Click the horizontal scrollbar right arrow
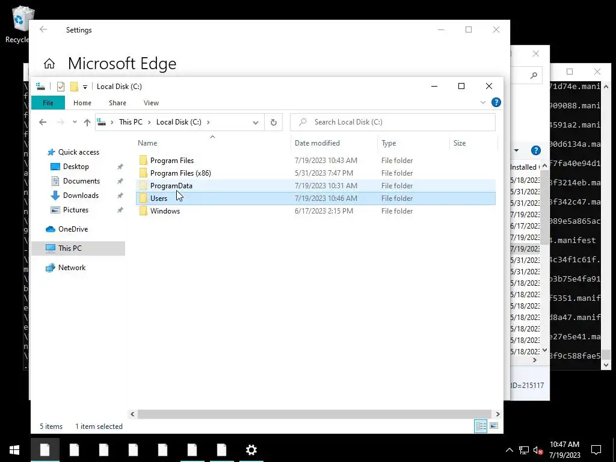The height and width of the screenshot is (462, 616). (497, 414)
